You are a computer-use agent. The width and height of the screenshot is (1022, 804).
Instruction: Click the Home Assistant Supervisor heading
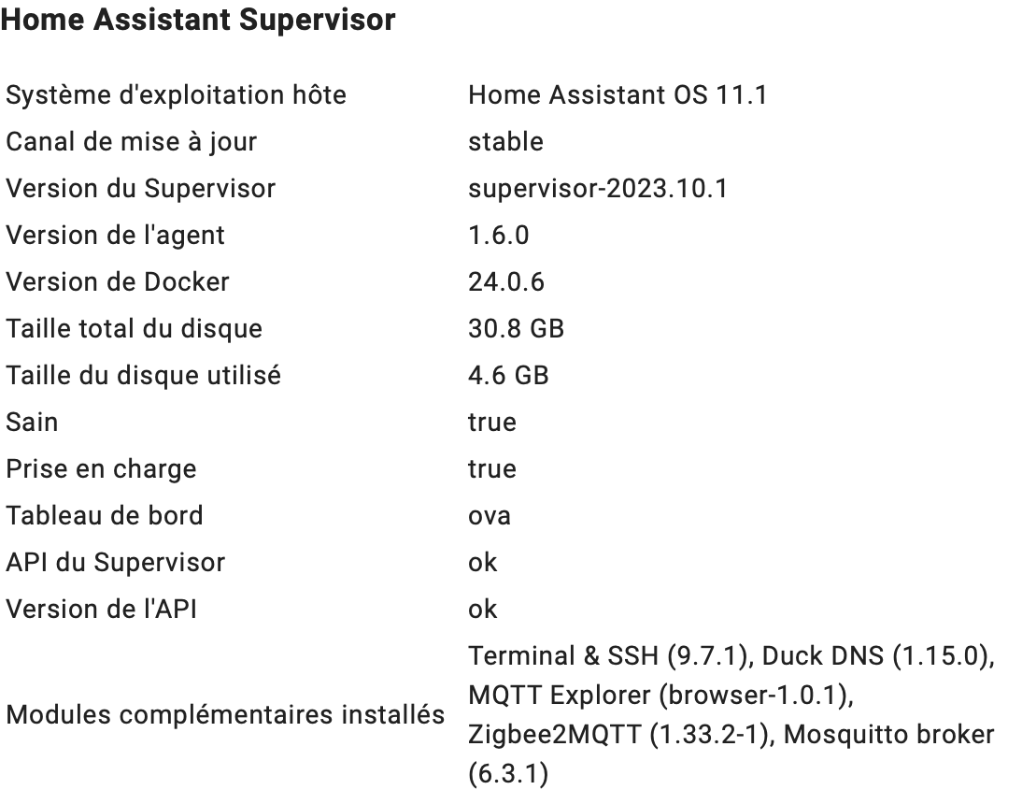[198, 20]
